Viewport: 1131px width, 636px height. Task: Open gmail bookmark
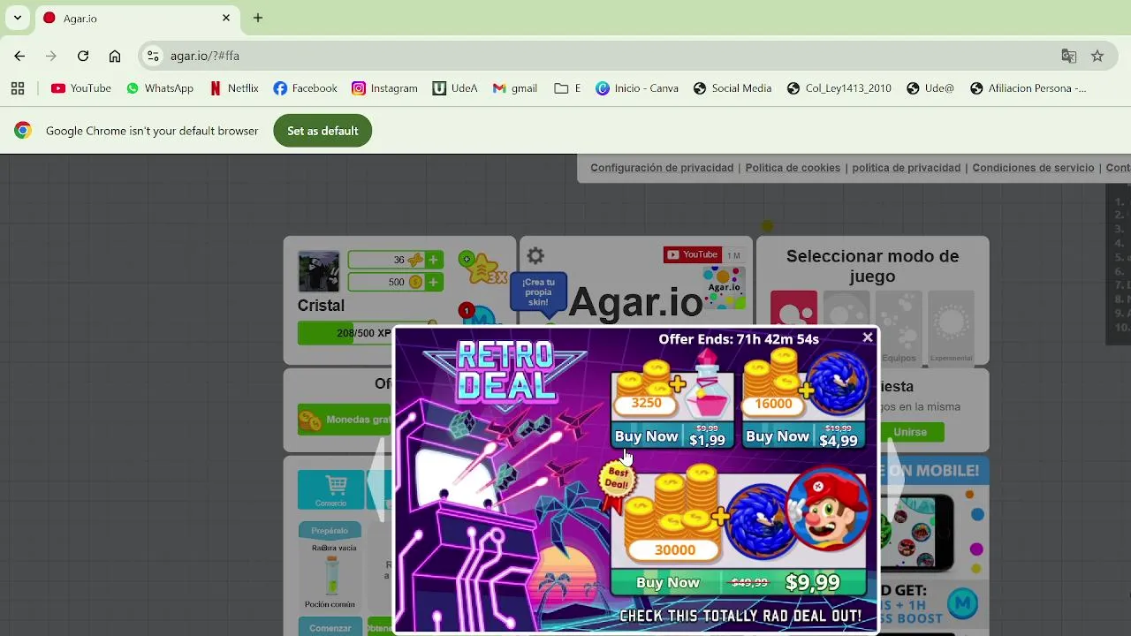tap(515, 88)
